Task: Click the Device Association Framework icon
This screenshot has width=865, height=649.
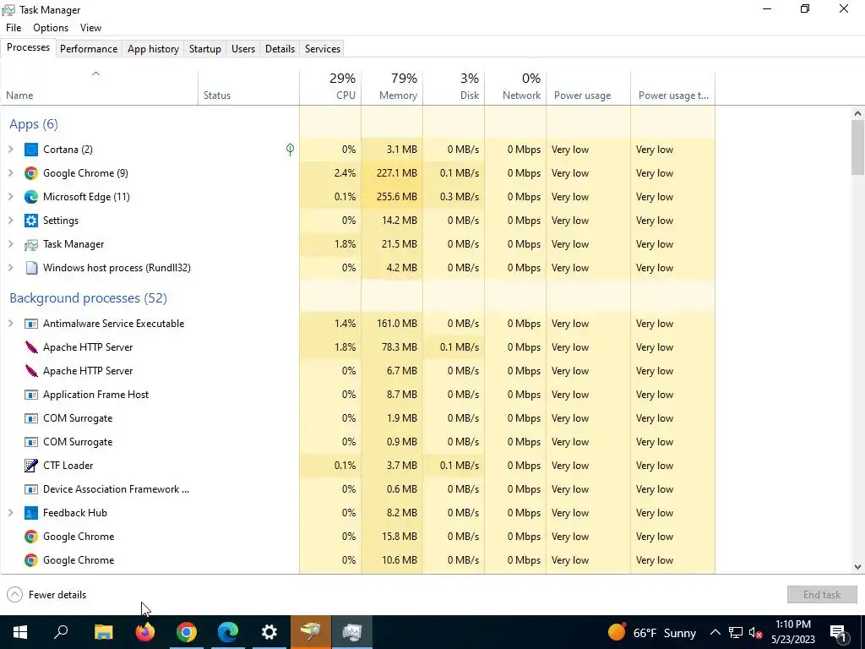Action: [x=31, y=489]
